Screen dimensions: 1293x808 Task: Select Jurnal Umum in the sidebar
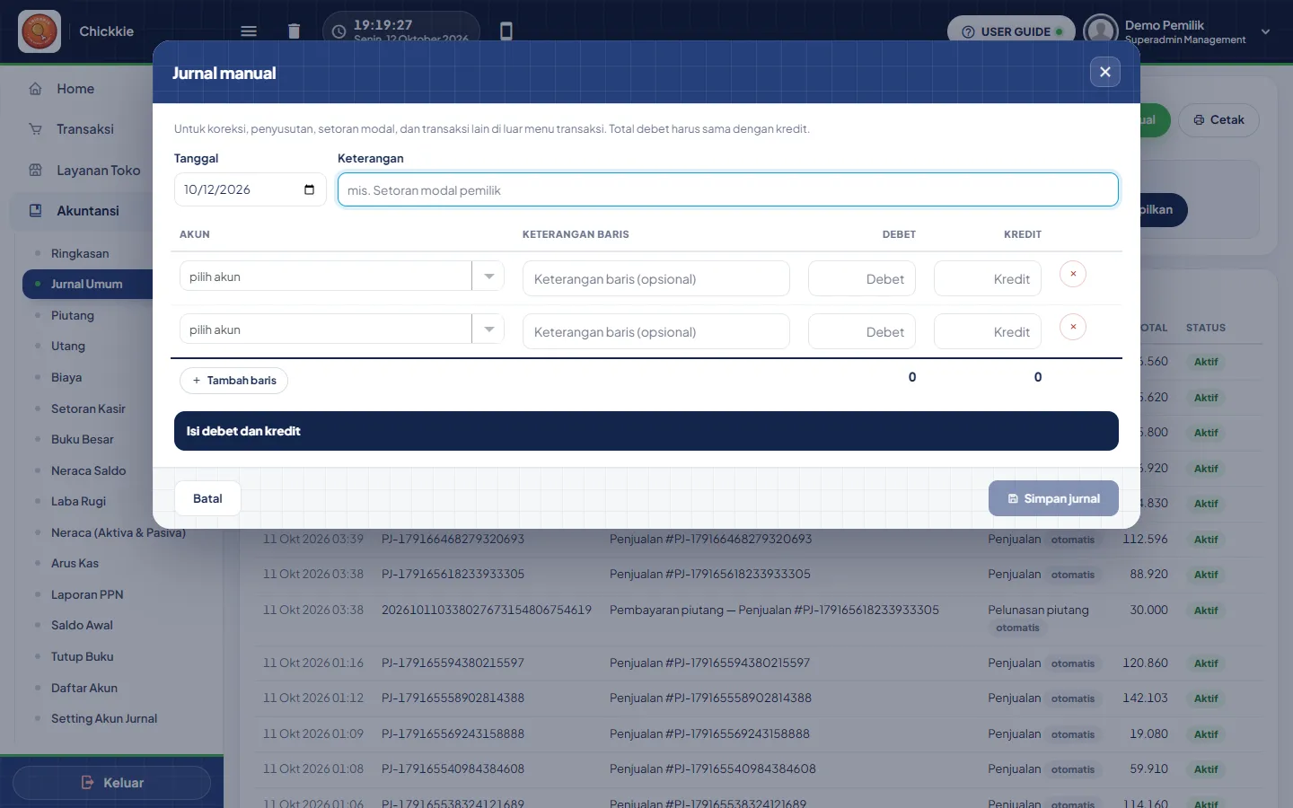tap(87, 285)
